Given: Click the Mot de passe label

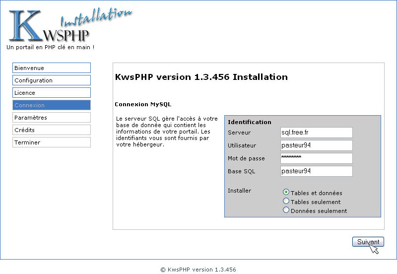Looking at the screenshot, I should click(246, 158).
